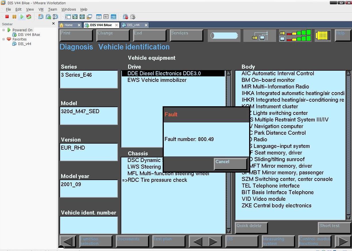
Task: Click the Change button
Action: [x=113, y=36]
